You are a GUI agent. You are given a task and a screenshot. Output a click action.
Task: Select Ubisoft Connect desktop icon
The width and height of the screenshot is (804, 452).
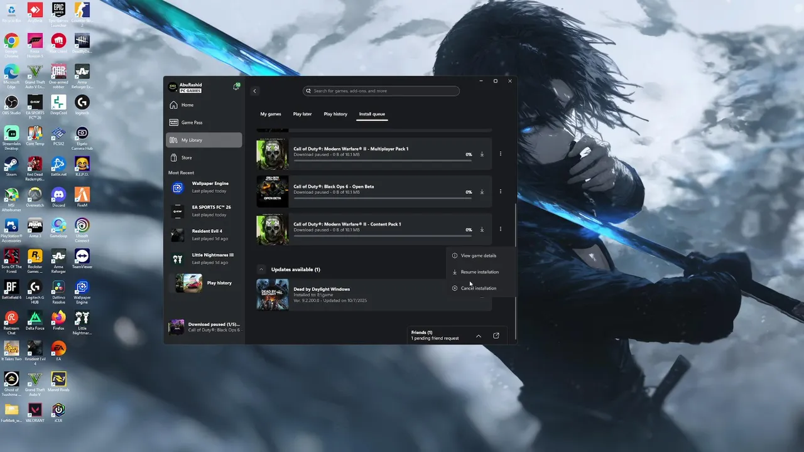(x=82, y=229)
